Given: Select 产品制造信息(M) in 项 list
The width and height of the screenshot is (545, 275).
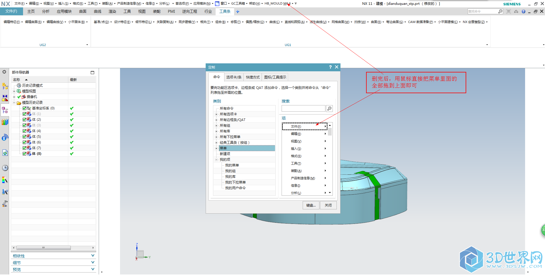Looking at the screenshot, I should (305, 178).
